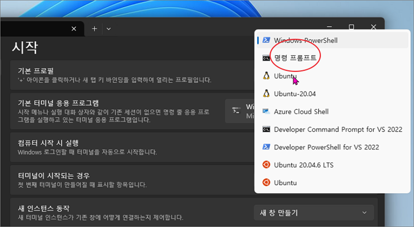Click the Ubuntu-20.04 penguin icon

tap(266, 94)
